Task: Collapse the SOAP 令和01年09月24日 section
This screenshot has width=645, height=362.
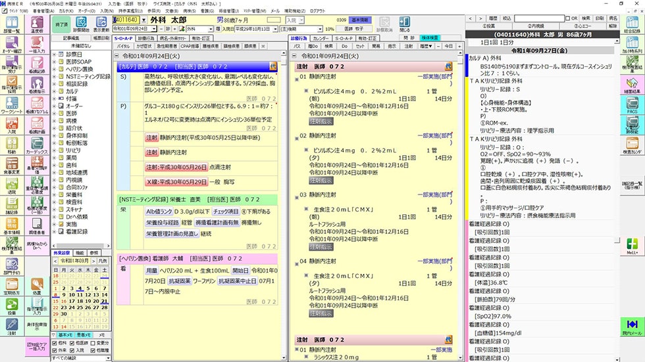Action: [x=117, y=56]
